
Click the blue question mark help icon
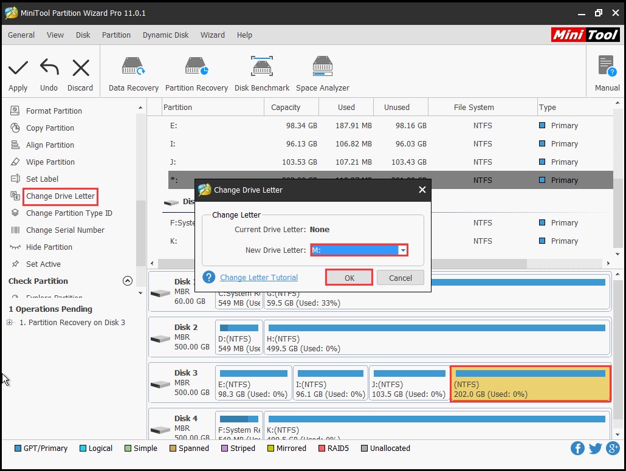(209, 277)
